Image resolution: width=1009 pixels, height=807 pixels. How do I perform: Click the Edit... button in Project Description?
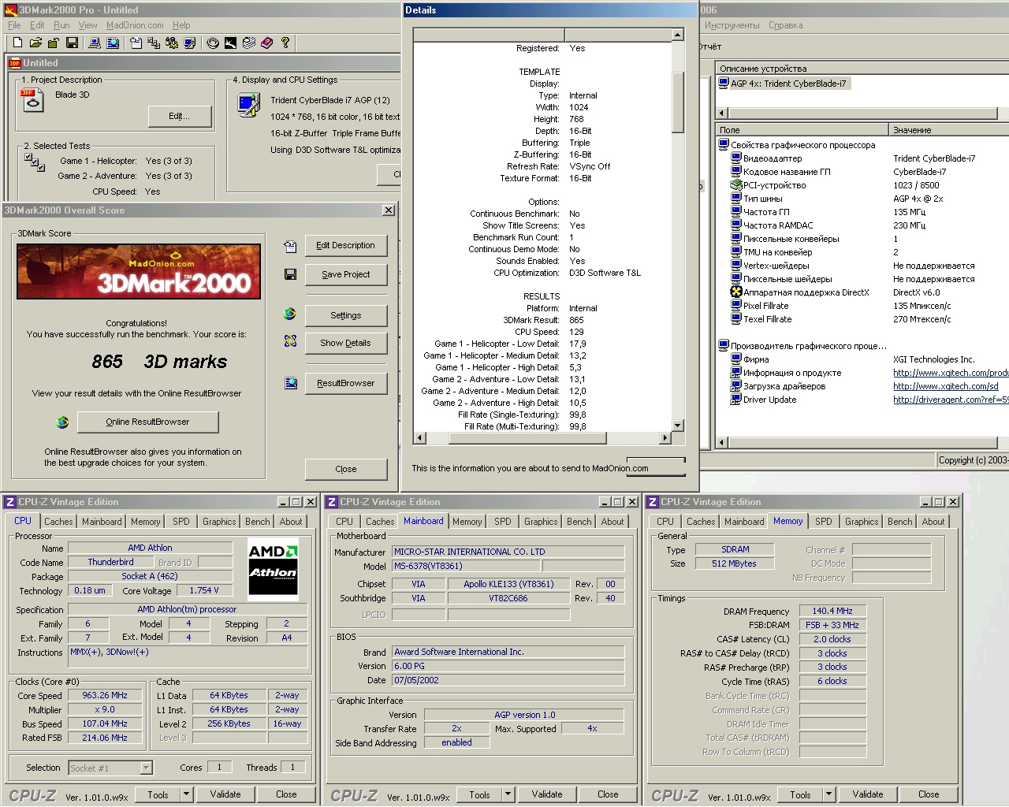tap(180, 116)
